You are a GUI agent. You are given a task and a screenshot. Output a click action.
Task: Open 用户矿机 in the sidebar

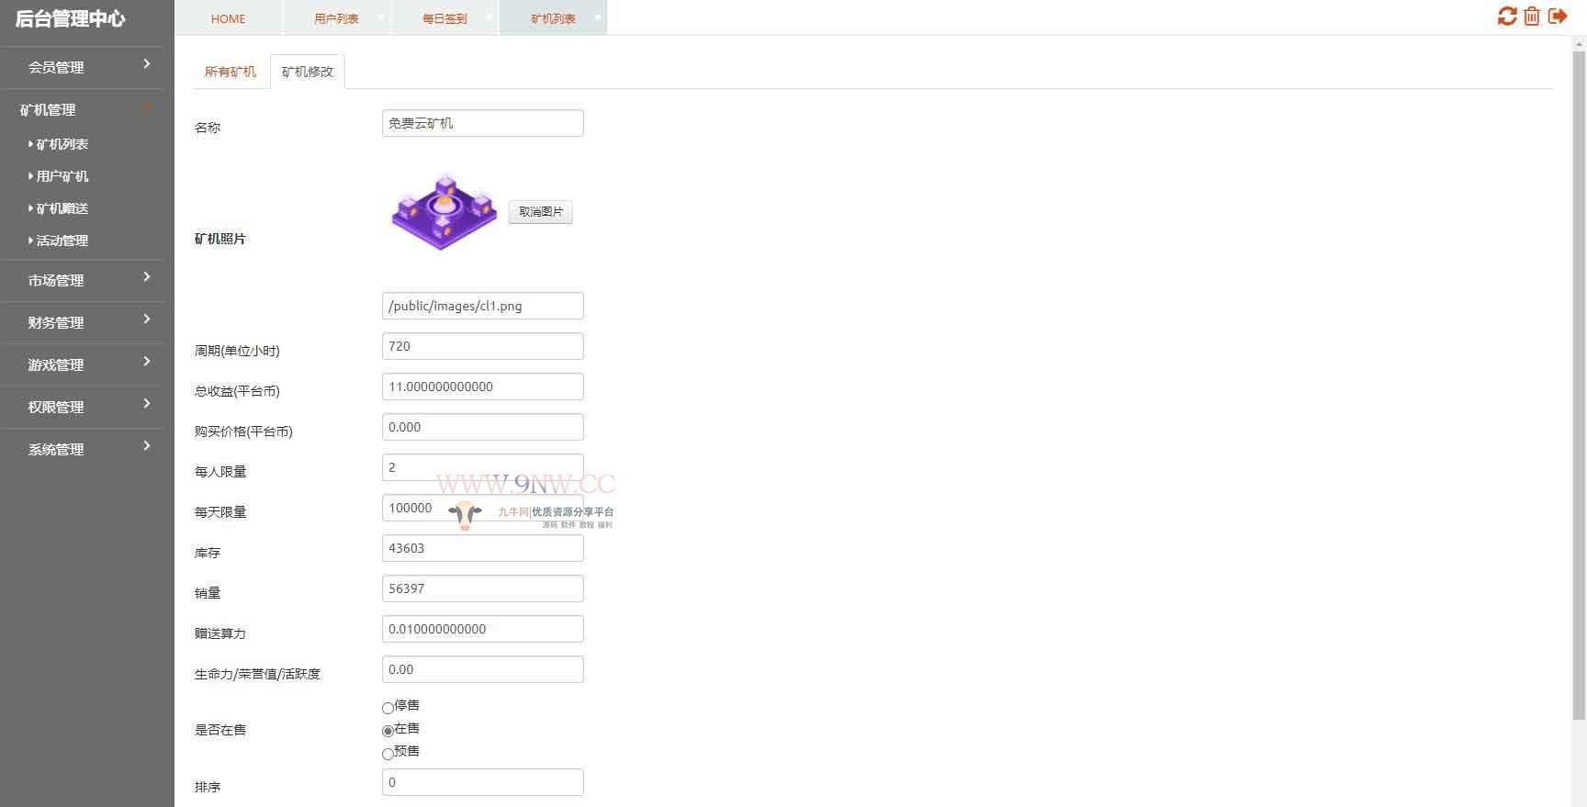62,176
